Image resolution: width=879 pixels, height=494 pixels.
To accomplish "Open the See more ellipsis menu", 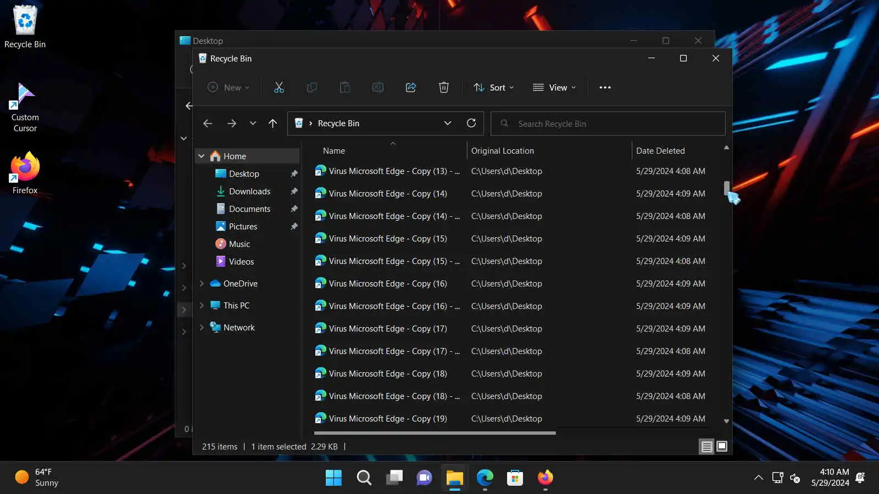I will pos(605,87).
